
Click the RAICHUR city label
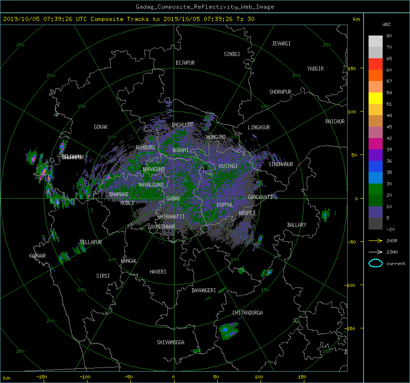335,122
